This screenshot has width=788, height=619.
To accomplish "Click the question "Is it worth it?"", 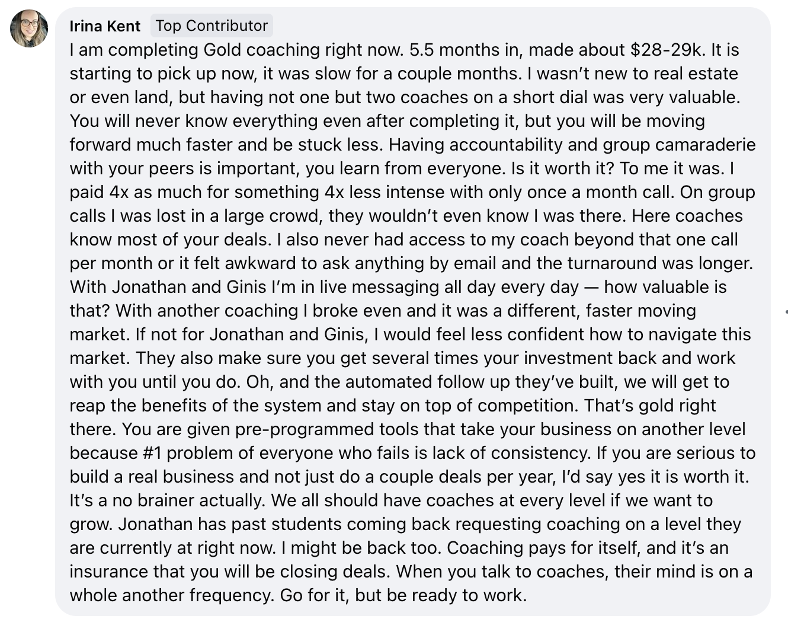I will [562, 168].
